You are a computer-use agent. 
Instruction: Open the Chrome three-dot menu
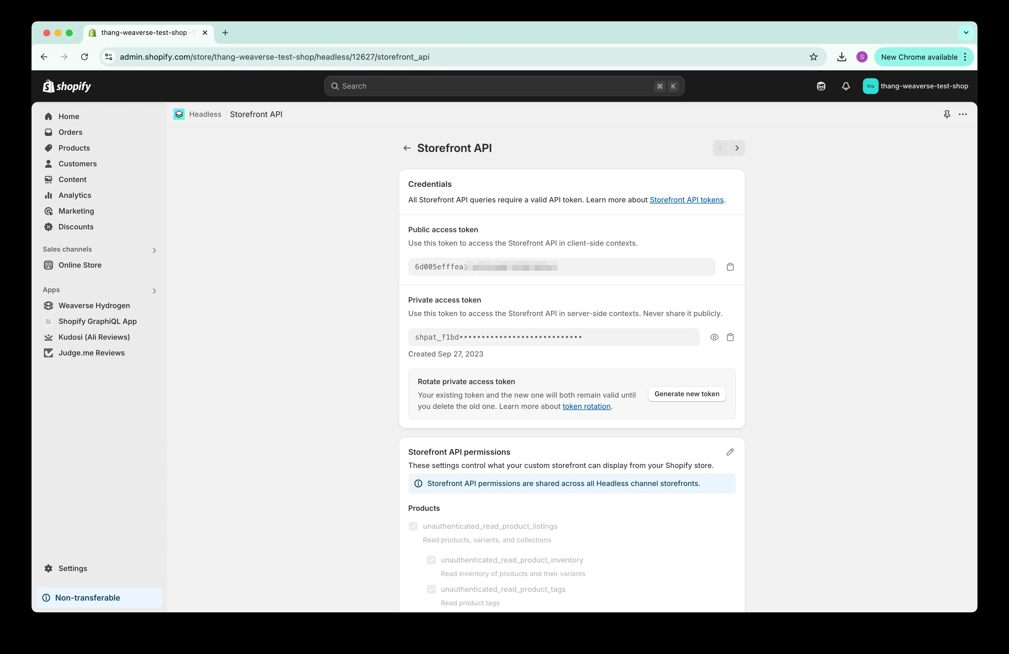click(x=965, y=57)
